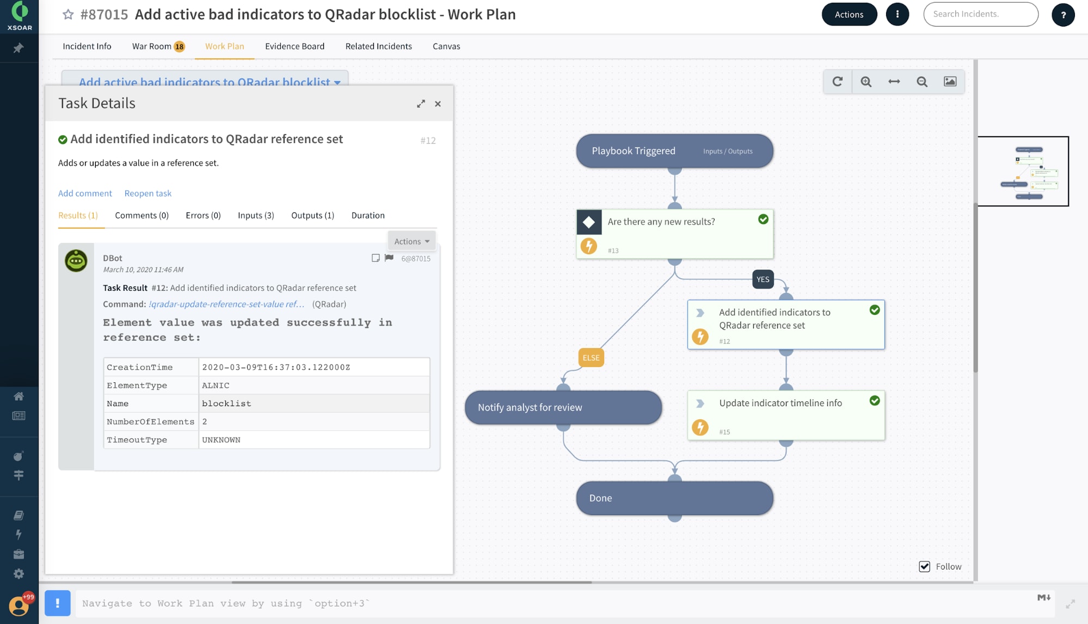Screen dimensions: 1088x624
Task: Fit playbook to width with arrows icon
Action: pyautogui.click(x=894, y=82)
